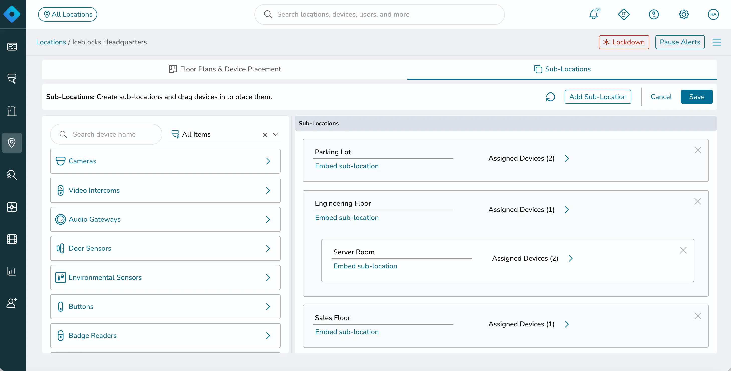Expand the Environmental Sensors category
This screenshot has height=371, width=731.
click(165, 277)
